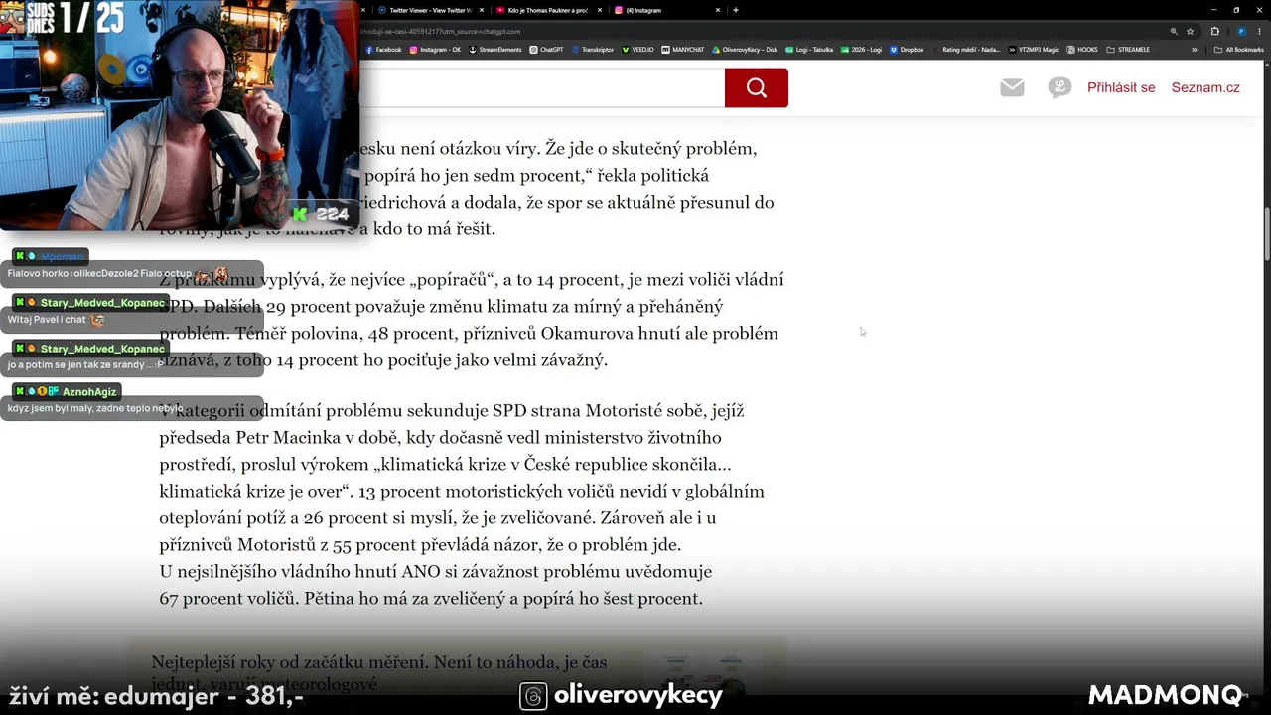The image size is (1271, 715).
Task: Click the 224 viewer count
Action: [x=332, y=214]
